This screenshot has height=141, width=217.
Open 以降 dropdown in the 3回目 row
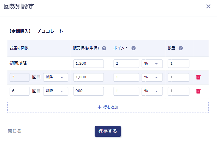pyautogui.click(x=56, y=77)
